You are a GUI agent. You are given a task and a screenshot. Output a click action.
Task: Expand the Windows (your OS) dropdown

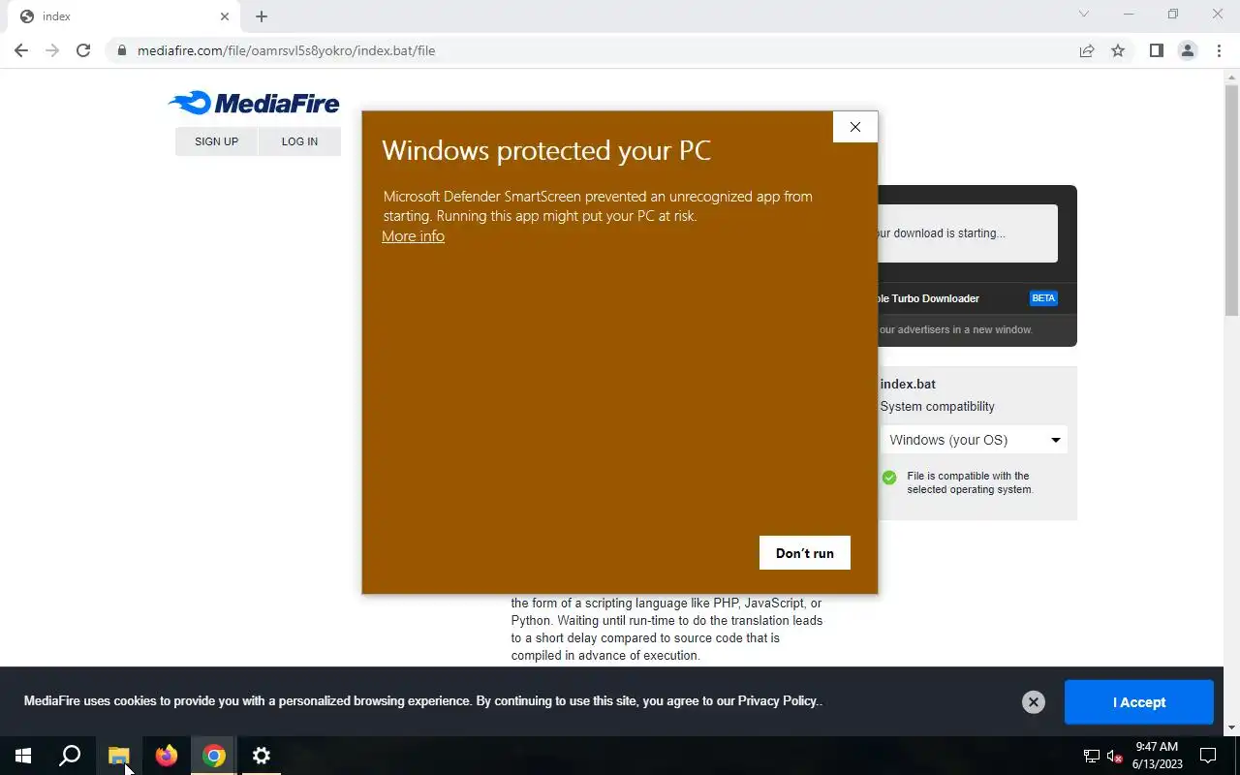(974, 440)
